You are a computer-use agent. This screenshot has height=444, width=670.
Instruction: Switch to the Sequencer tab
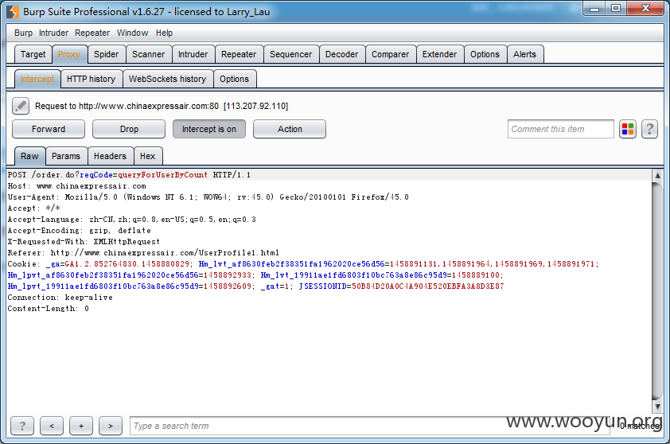click(290, 54)
